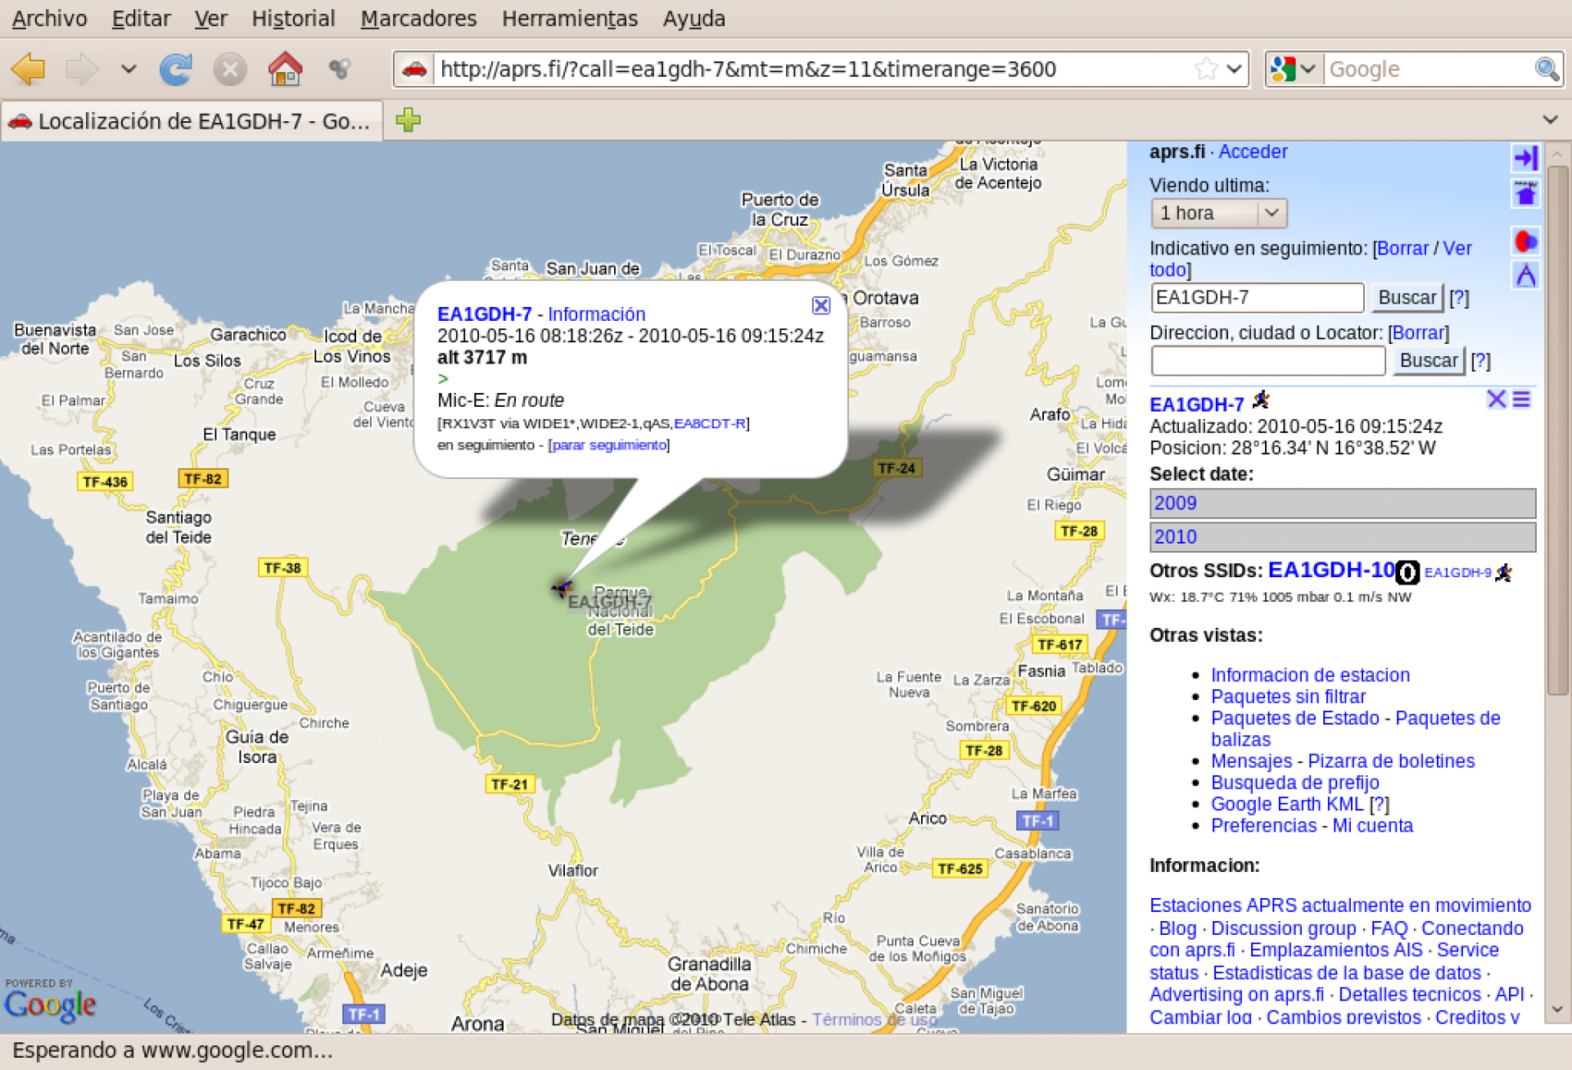Click the Google search magnifier icon
Screen dimensions: 1572x1070
point(1546,69)
